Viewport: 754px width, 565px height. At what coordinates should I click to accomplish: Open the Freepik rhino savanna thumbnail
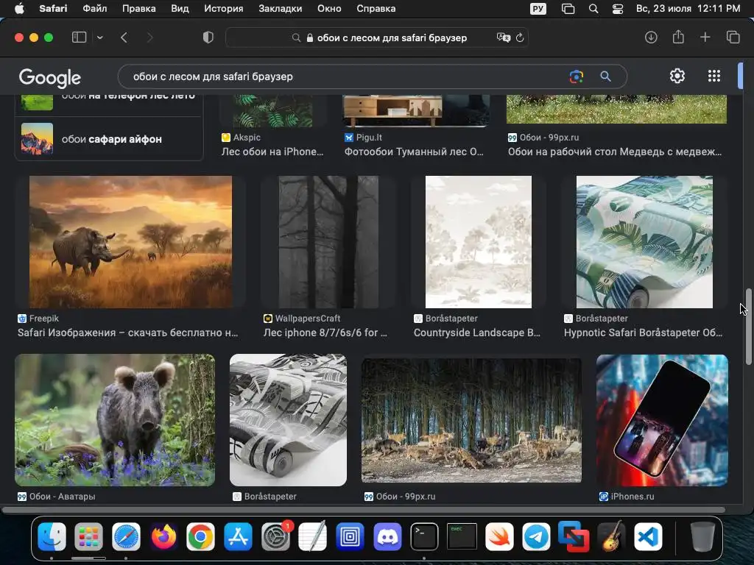(130, 241)
